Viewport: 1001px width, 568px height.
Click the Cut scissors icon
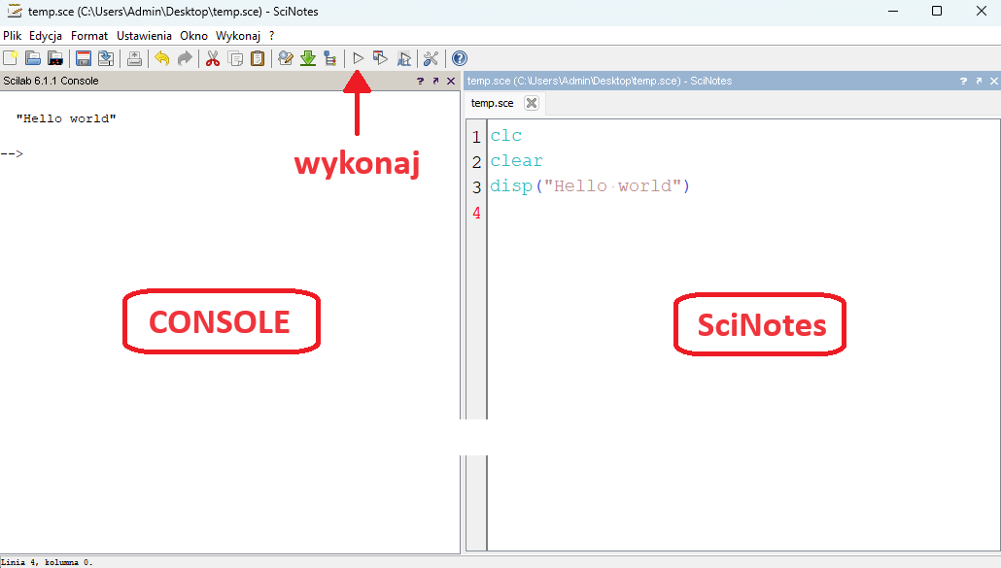(212, 58)
